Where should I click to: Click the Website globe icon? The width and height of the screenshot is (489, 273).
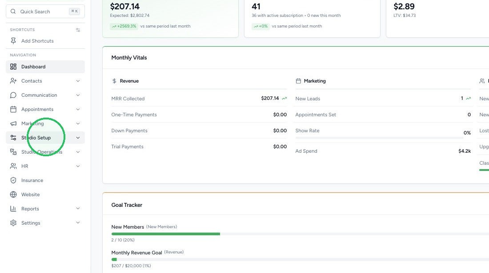[x=13, y=194]
